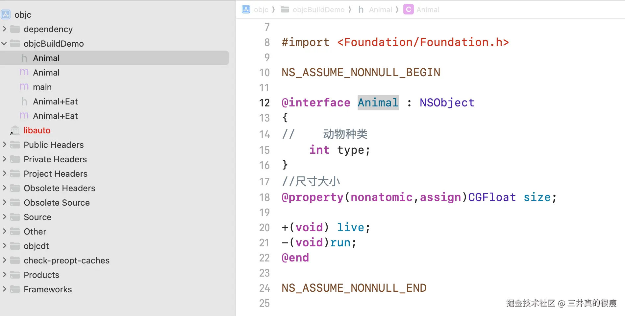Click the highlighted Animal class name
Image resolution: width=625 pixels, height=316 pixels.
[x=378, y=103]
